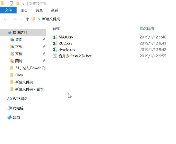Image resolution: width=176 pixels, height=144 pixels.
Task: Click the 小天使.csv file name
Action: click(x=67, y=49)
